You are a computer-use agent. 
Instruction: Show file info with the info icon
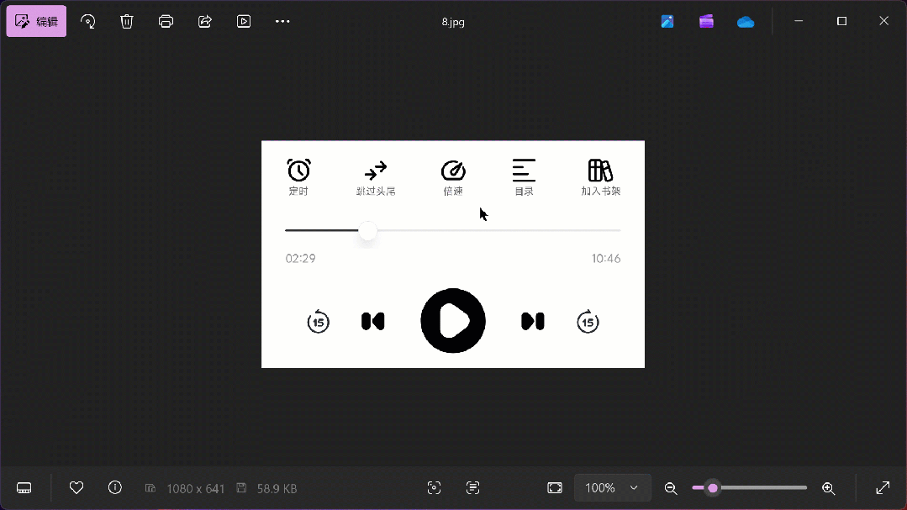(115, 487)
